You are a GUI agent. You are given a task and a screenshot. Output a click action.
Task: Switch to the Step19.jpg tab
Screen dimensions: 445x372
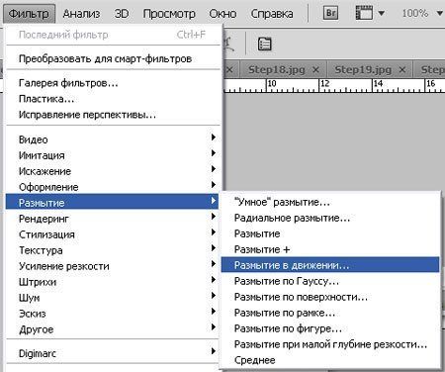pos(363,69)
